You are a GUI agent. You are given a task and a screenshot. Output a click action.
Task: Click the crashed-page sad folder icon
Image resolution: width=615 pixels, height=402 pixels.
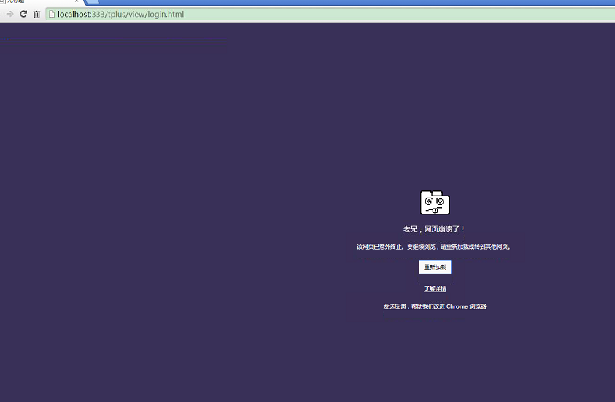(435, 202)
